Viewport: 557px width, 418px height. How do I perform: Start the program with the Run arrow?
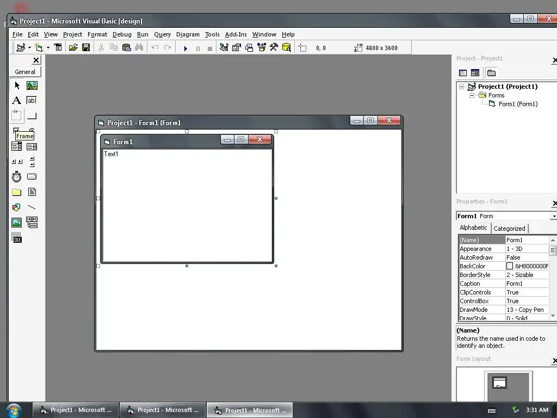tap(185, 48)
